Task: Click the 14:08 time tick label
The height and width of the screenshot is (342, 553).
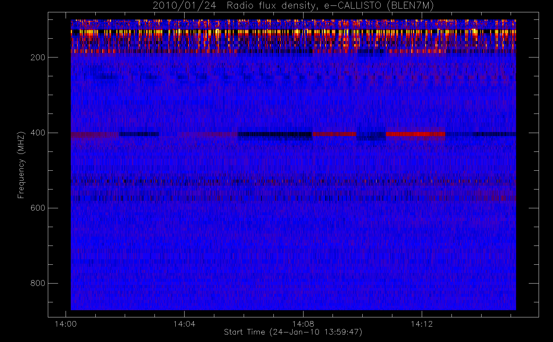Action: (303, 324)
